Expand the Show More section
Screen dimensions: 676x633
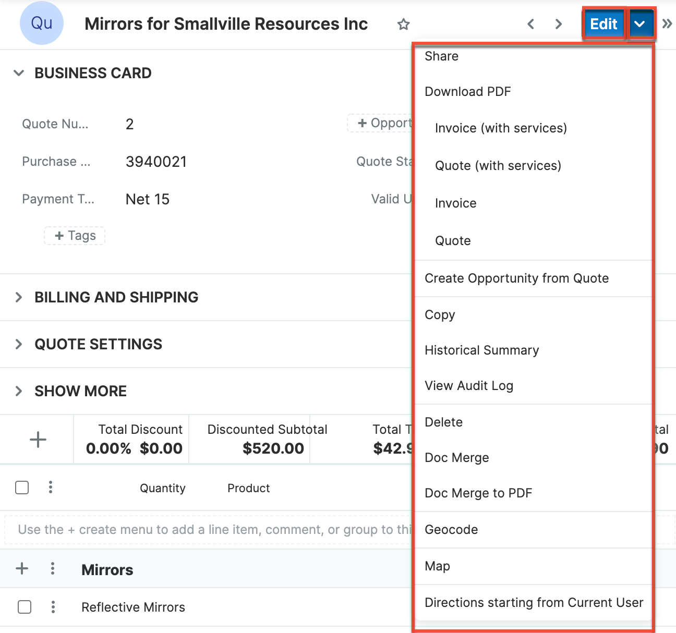tap(19, 391)
